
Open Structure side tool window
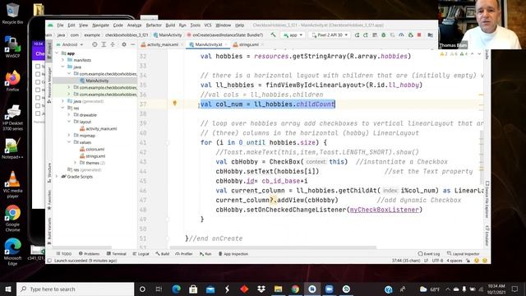point(49,173)
